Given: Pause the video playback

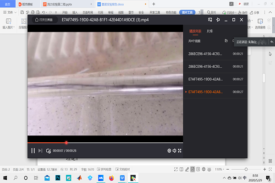Looking at the screenshot, I should (33, 151).
